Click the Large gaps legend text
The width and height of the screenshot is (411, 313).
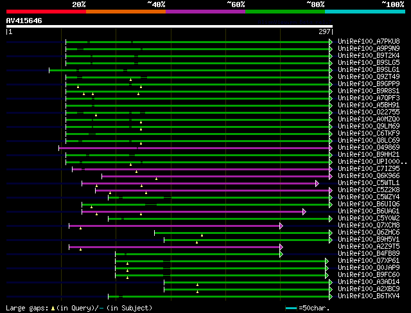79,308
